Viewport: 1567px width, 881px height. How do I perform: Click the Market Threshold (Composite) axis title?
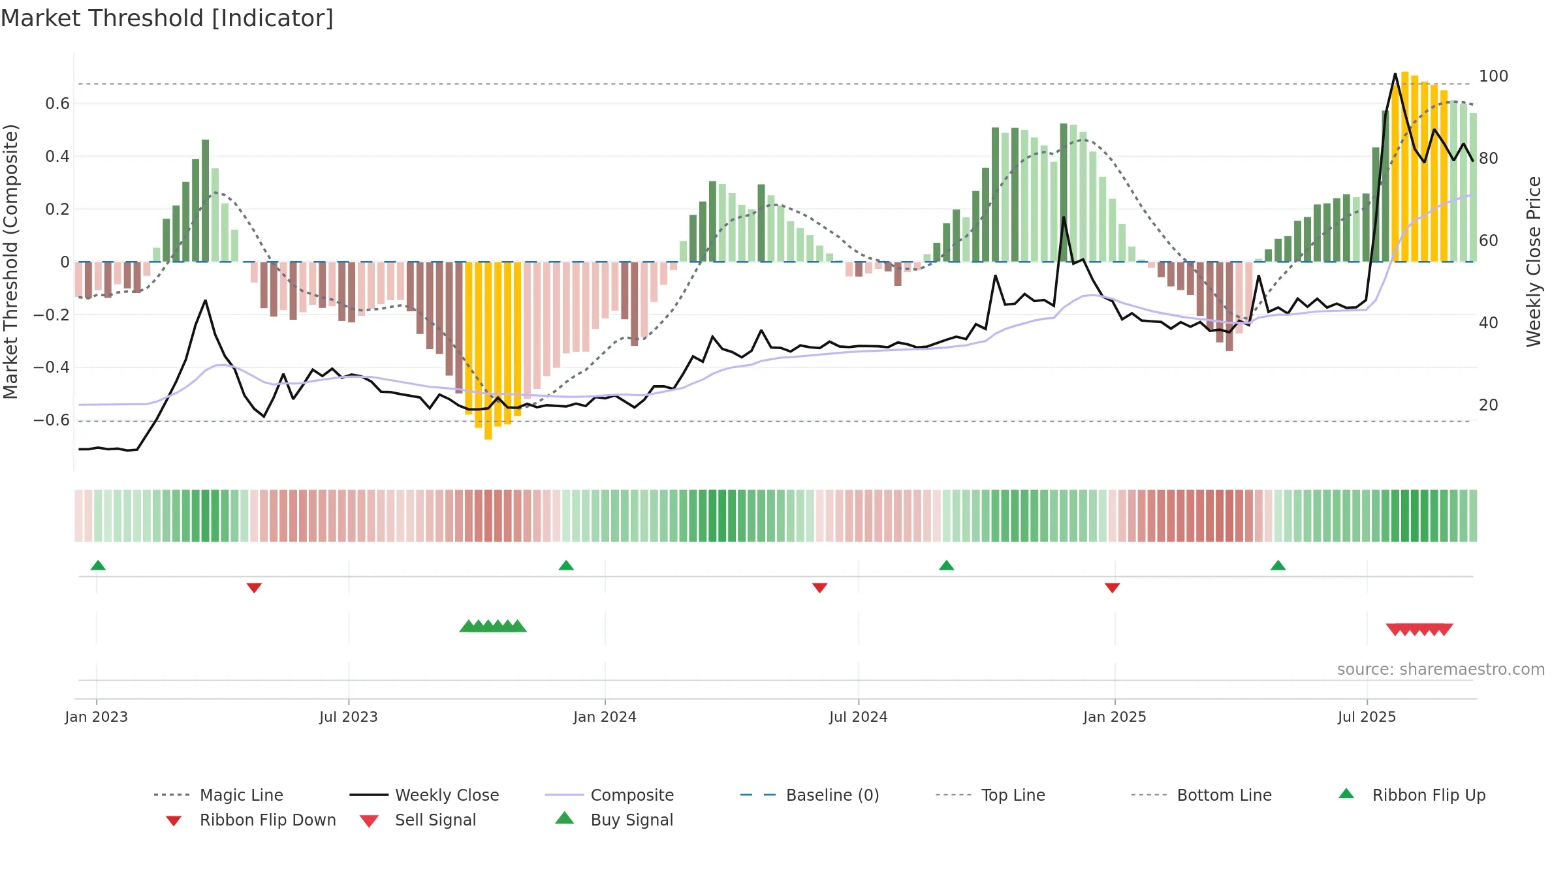pos(10,262)
